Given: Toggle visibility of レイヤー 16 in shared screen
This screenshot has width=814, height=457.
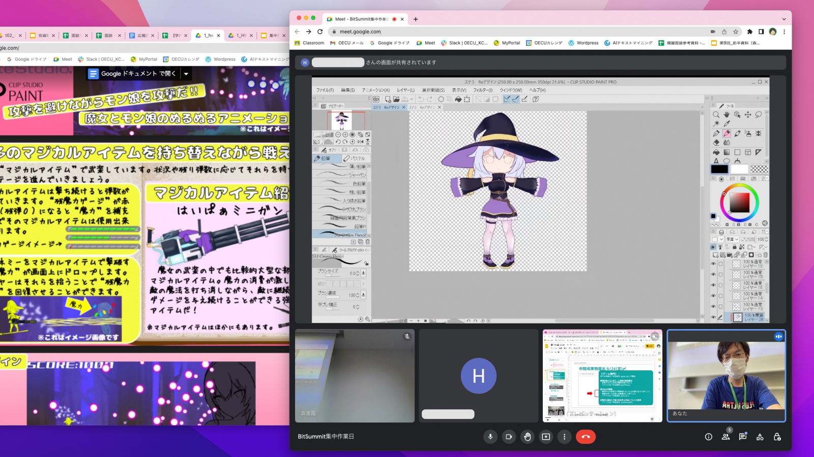Looking at the screenshot, I should 713,285.
